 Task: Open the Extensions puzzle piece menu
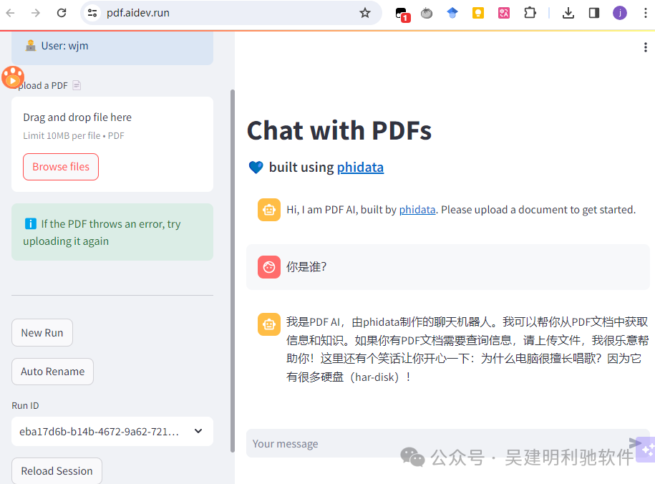[x=530, y=13]
